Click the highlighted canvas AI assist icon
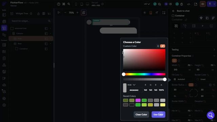This screenshot has width=217, height=122. coord(84,13)
